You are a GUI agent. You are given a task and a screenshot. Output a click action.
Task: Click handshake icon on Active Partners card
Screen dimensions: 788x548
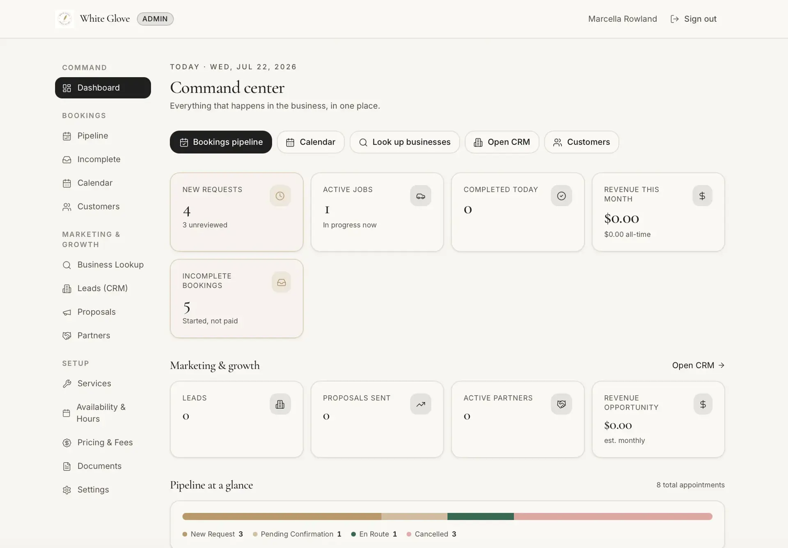pyautogui.click(x=561, y=404)
